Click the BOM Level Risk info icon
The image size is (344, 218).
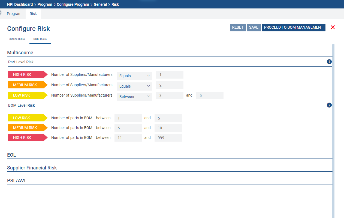pos(329,105)
